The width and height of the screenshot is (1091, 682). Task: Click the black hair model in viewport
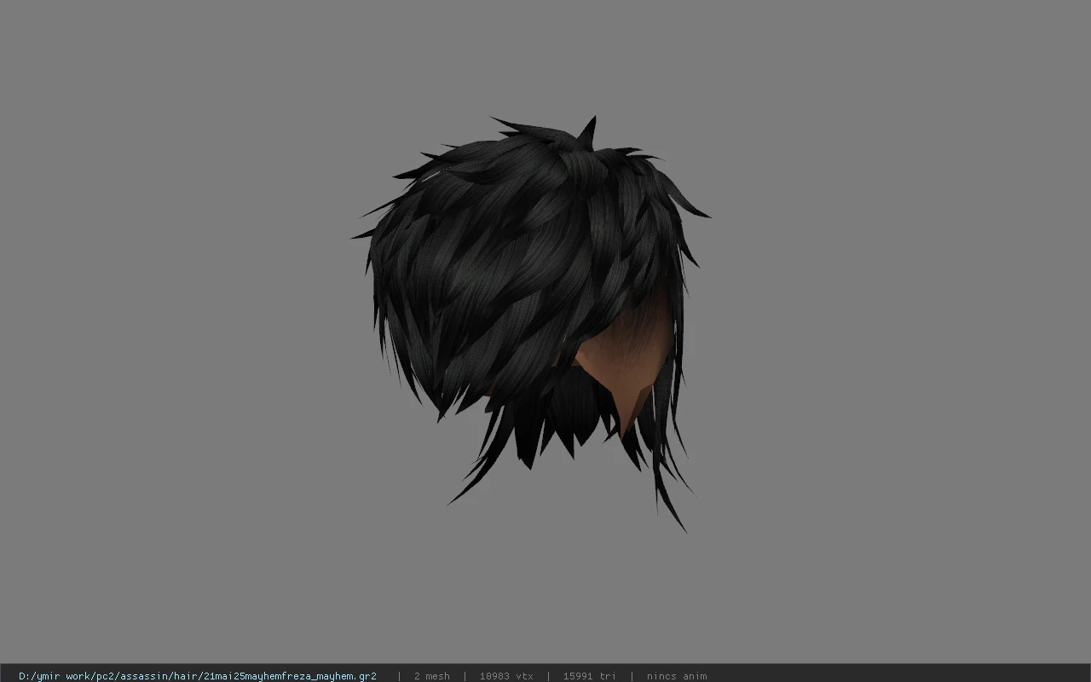tap(530, 324)
